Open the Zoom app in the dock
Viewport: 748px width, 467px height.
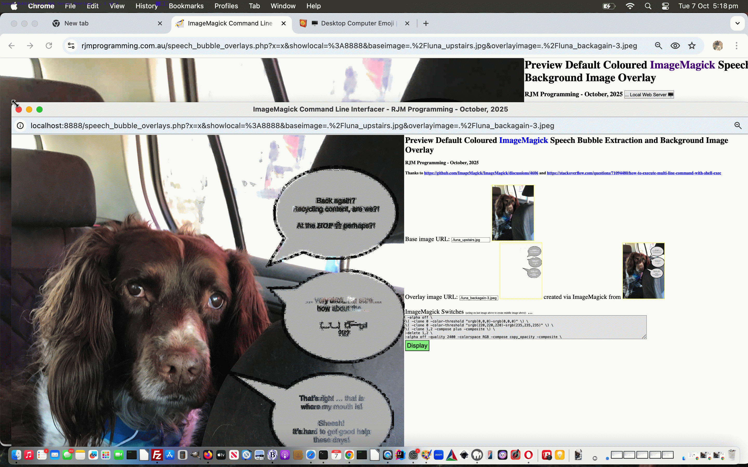(x=439, y=455)
